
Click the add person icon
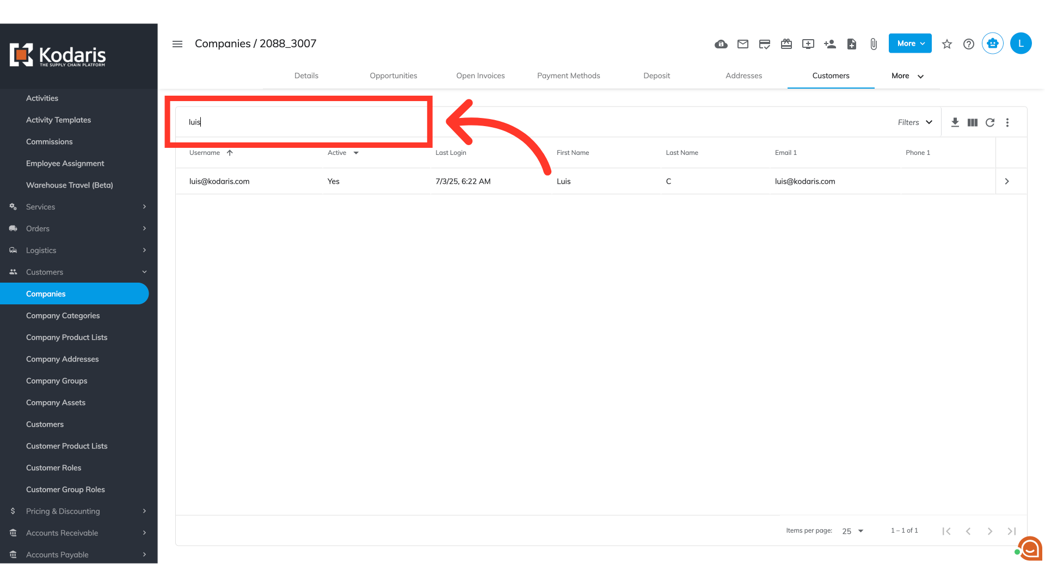830,44
